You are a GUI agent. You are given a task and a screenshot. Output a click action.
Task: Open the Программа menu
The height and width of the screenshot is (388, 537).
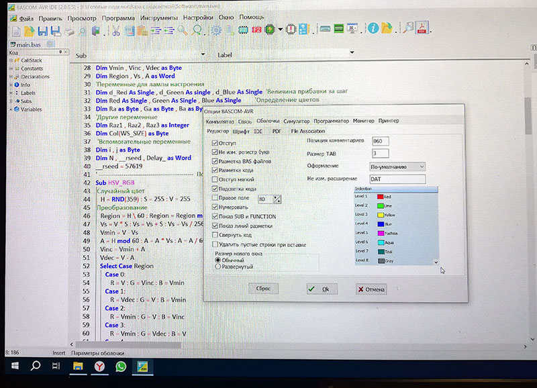[118, 18]
